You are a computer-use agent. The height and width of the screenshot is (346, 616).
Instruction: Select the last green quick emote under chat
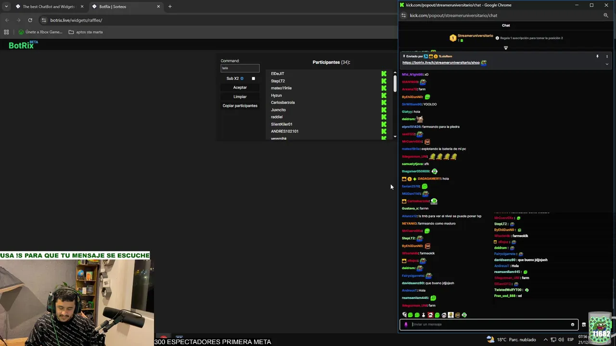point(464,315)
